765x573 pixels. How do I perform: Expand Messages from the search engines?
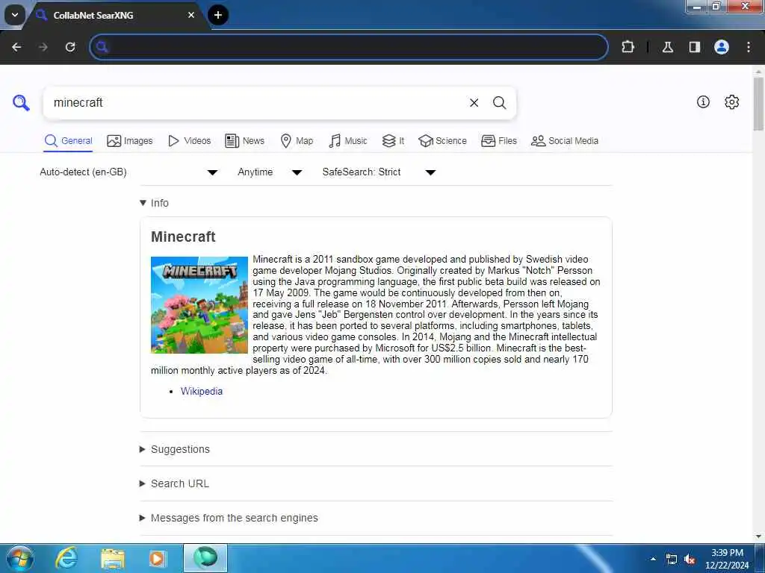pyautogui.click(x=229, y=518)
